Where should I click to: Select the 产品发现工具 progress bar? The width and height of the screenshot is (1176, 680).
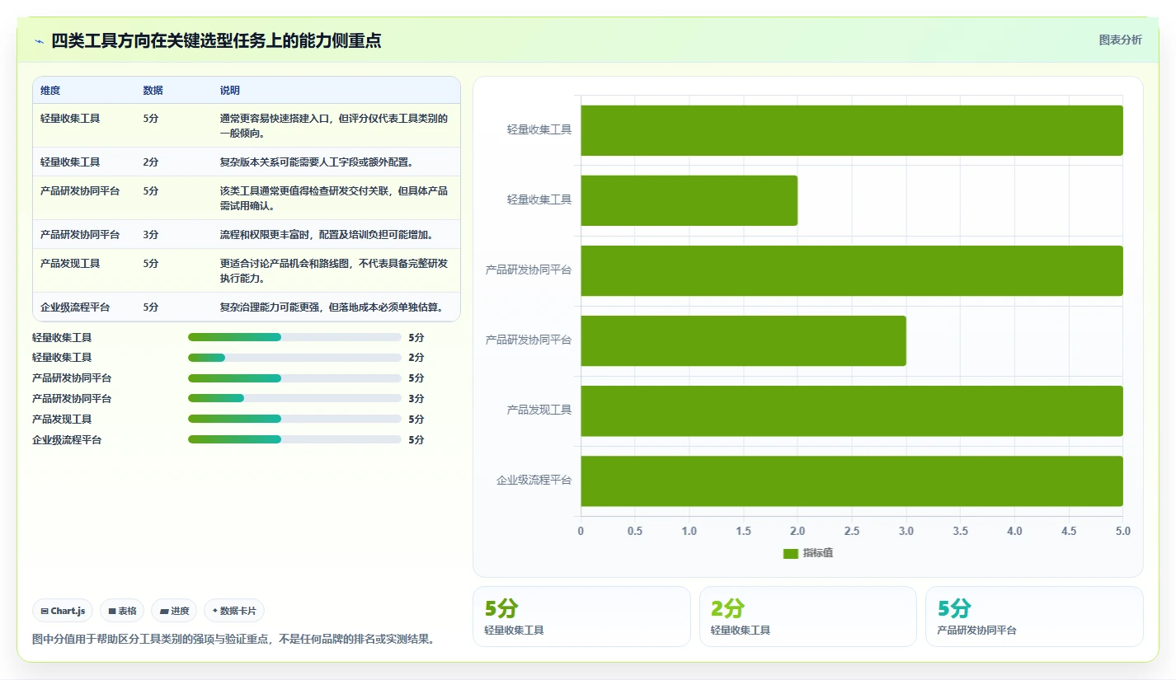point(294,420)
